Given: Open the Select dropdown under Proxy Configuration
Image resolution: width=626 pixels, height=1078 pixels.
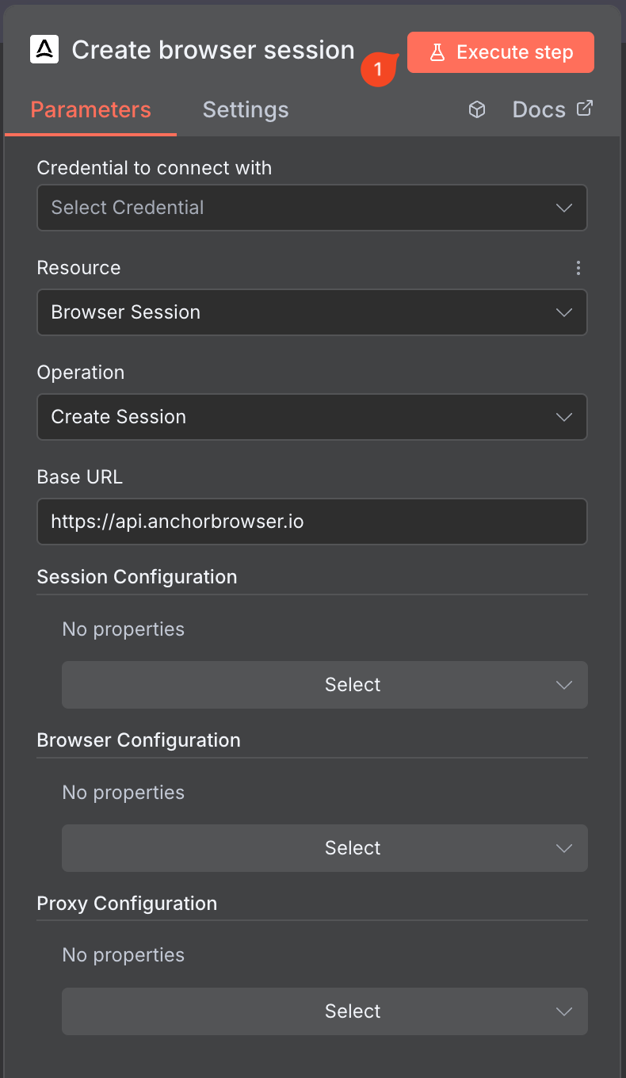Looking at the screenshot, I should point(325,1011).
